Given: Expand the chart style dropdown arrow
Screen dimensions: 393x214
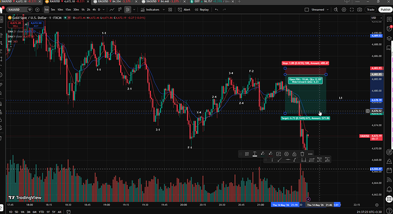Looking at the screenshot, I should point(134,10).
